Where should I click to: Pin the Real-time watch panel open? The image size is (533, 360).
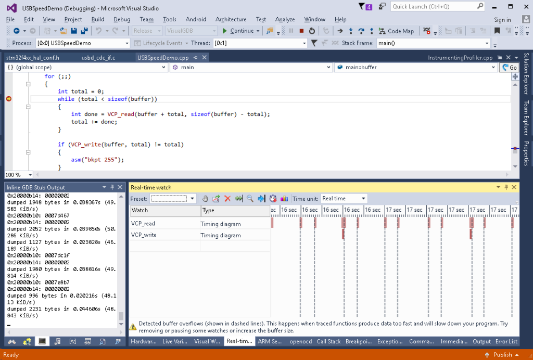[505, 187]
